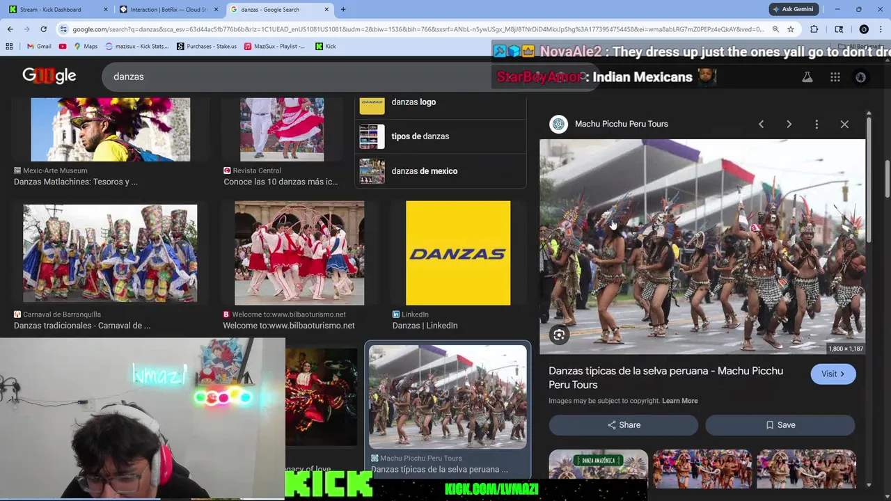This screenshot has width=891, height=501.
Task: Open Maps bookmark
Action: (86, 46)
